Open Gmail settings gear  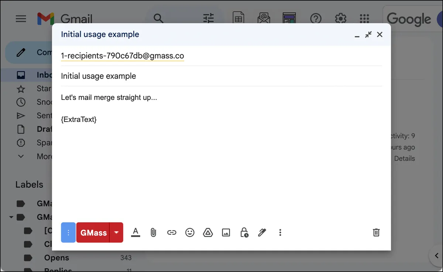pos(340,18)
